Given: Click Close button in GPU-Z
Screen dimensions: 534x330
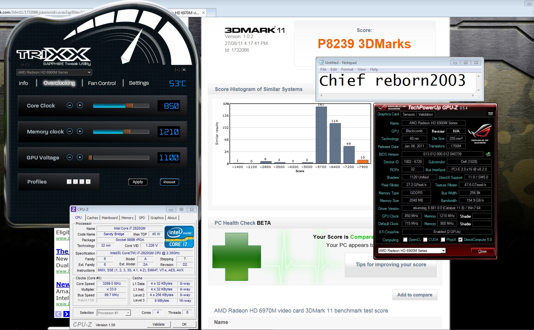Looking at the screenshot, I should (482, 251).
